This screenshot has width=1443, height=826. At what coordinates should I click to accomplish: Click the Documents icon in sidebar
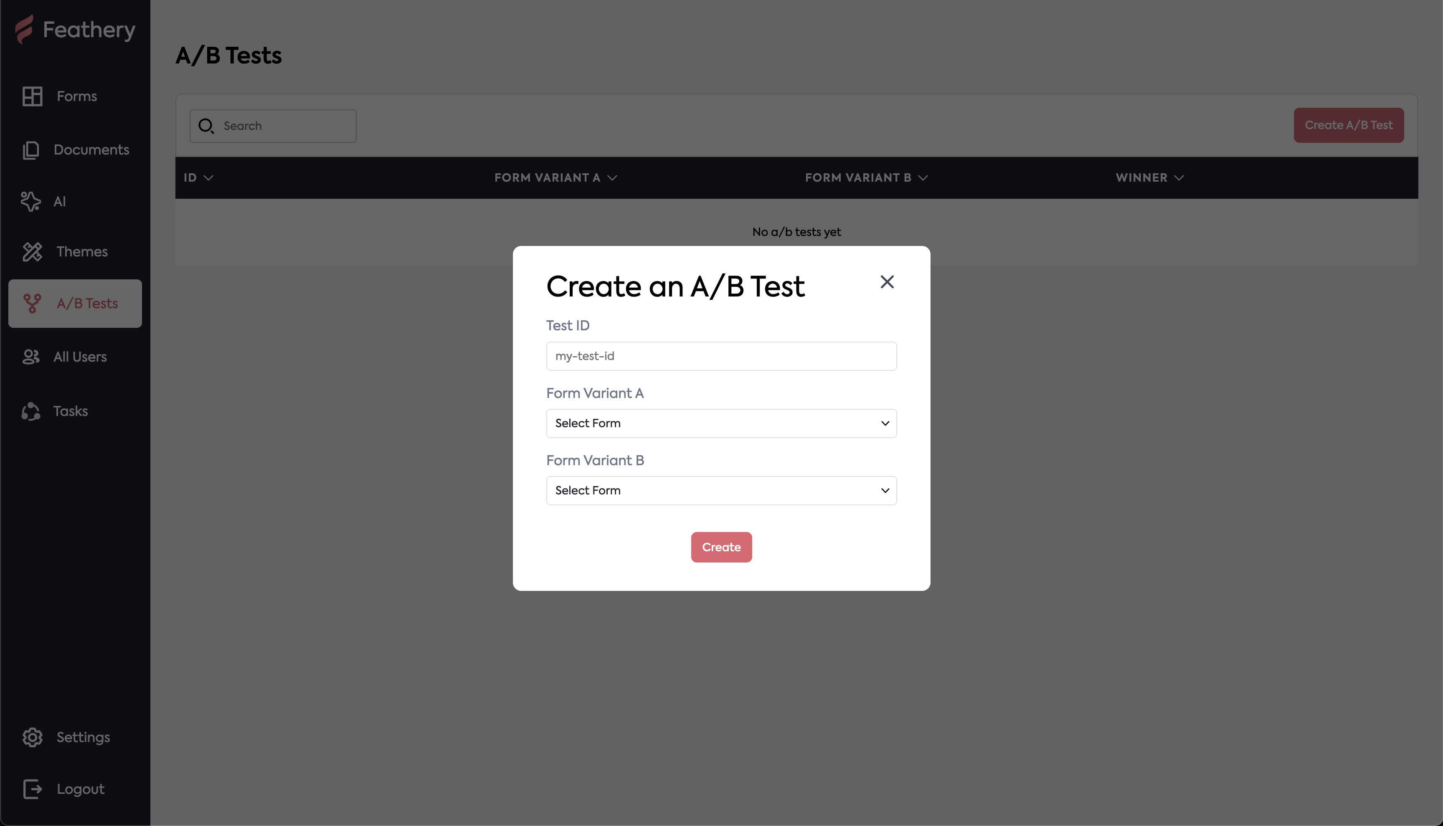[x=30, y=150]
